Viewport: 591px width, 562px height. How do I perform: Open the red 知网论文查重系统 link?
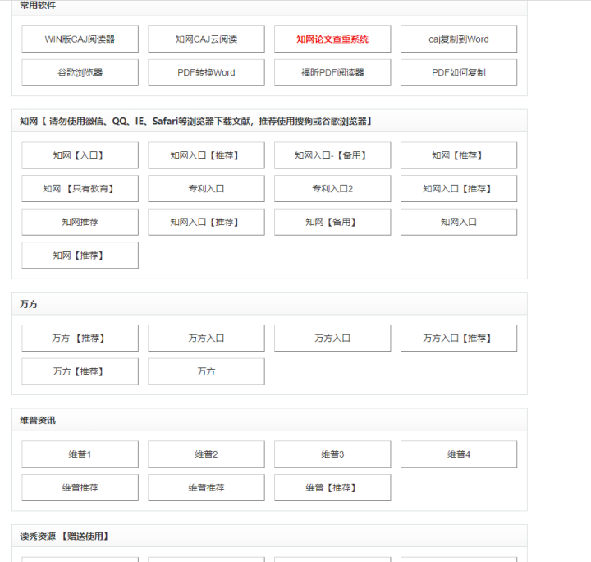click(x=332, y=39)
